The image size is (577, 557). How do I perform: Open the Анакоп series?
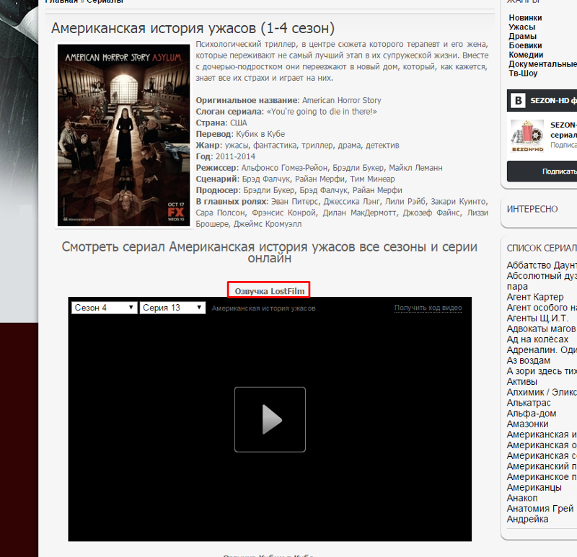(522, 498)
